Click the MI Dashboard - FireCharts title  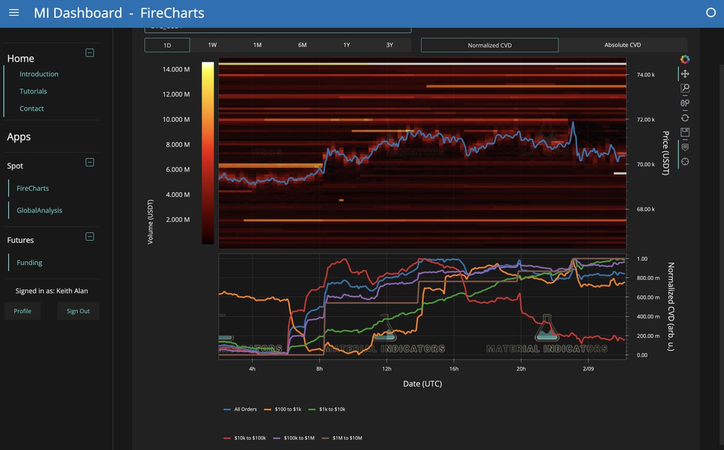point(119,13)
